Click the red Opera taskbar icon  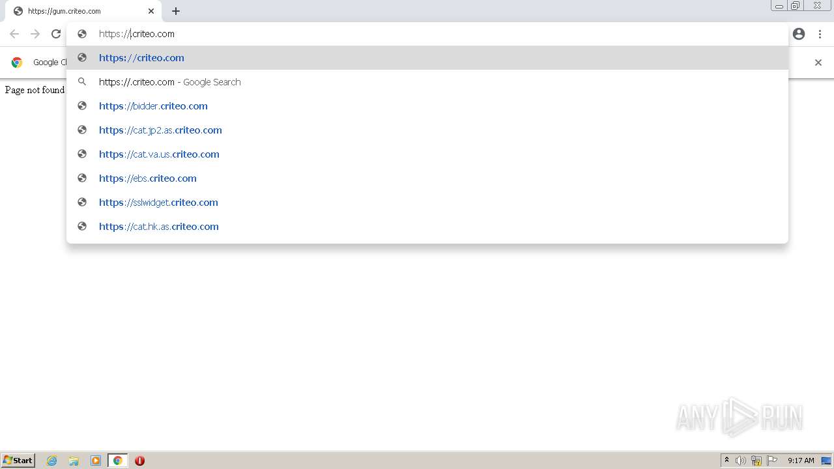coord(139,461)
